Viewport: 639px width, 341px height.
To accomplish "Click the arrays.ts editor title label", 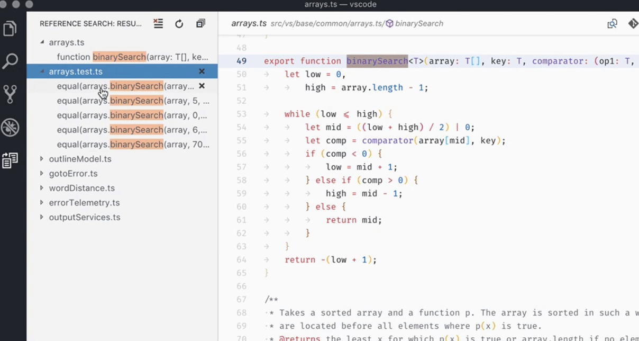I will point(249,23).
